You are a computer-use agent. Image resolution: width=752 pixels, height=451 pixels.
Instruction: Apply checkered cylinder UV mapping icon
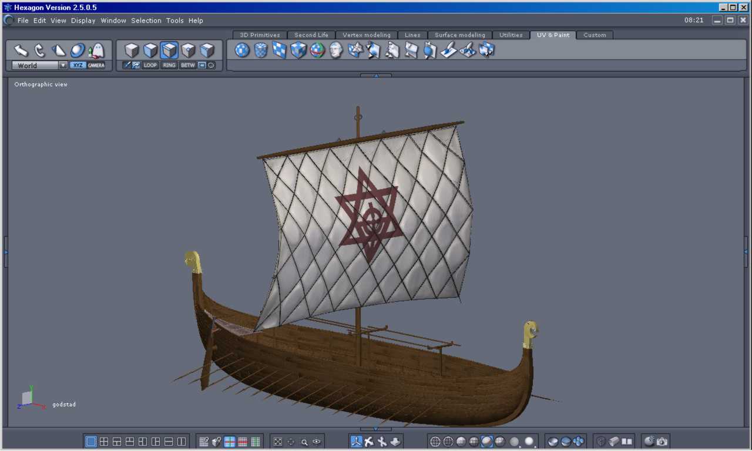261,51
